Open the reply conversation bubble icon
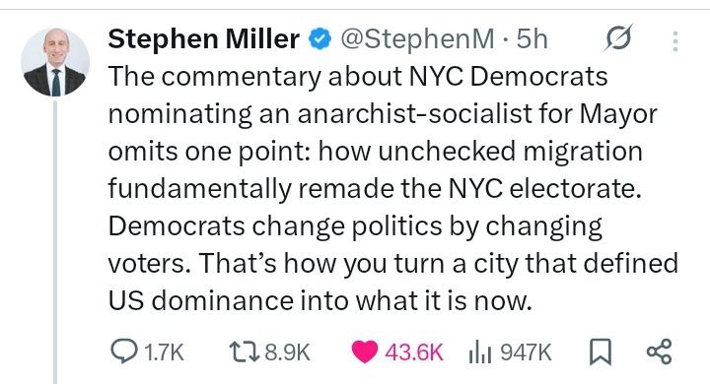Screen dimensions: 710x384 tap(123, 352)
